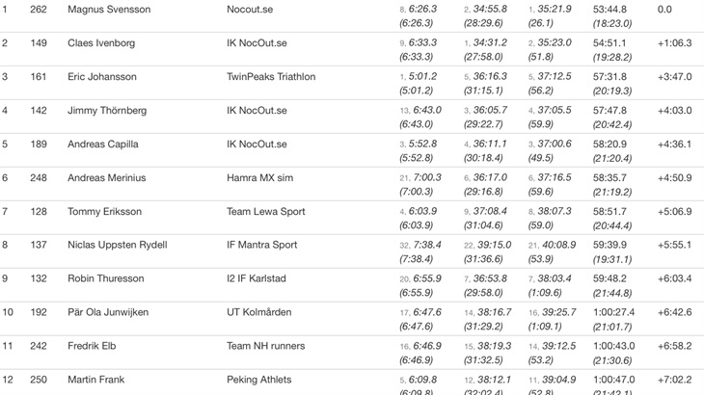
Task: Select Eric Johansson in the results
Action: click(x=102, y=77)
